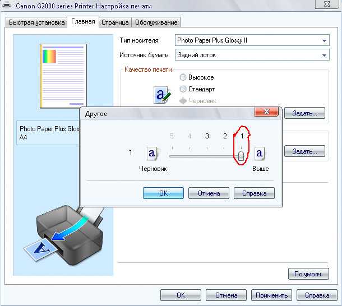Viewport: 342px width, 306px height.
Task: Click the draft quality page icon
Action: [x=152, y=154]
